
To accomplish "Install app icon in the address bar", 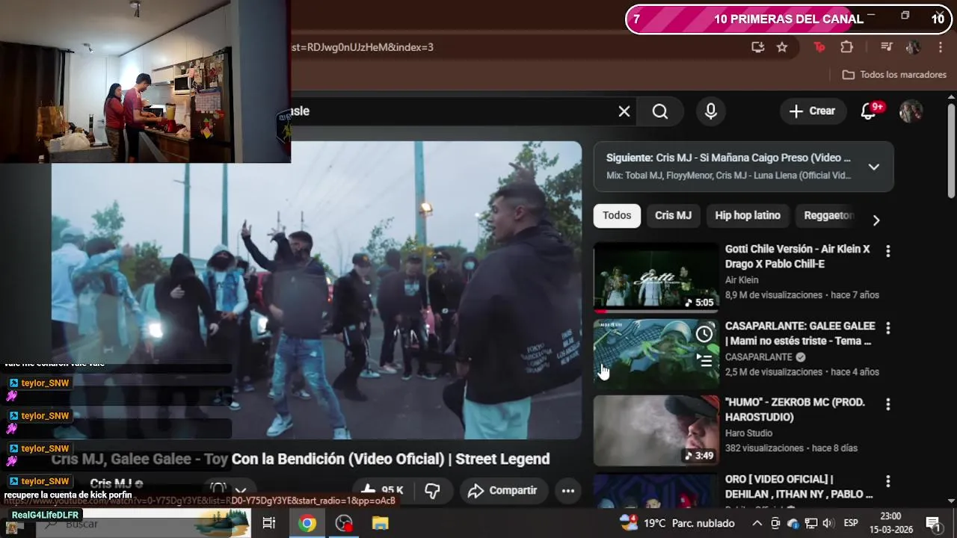I will (x=758, y=47).
